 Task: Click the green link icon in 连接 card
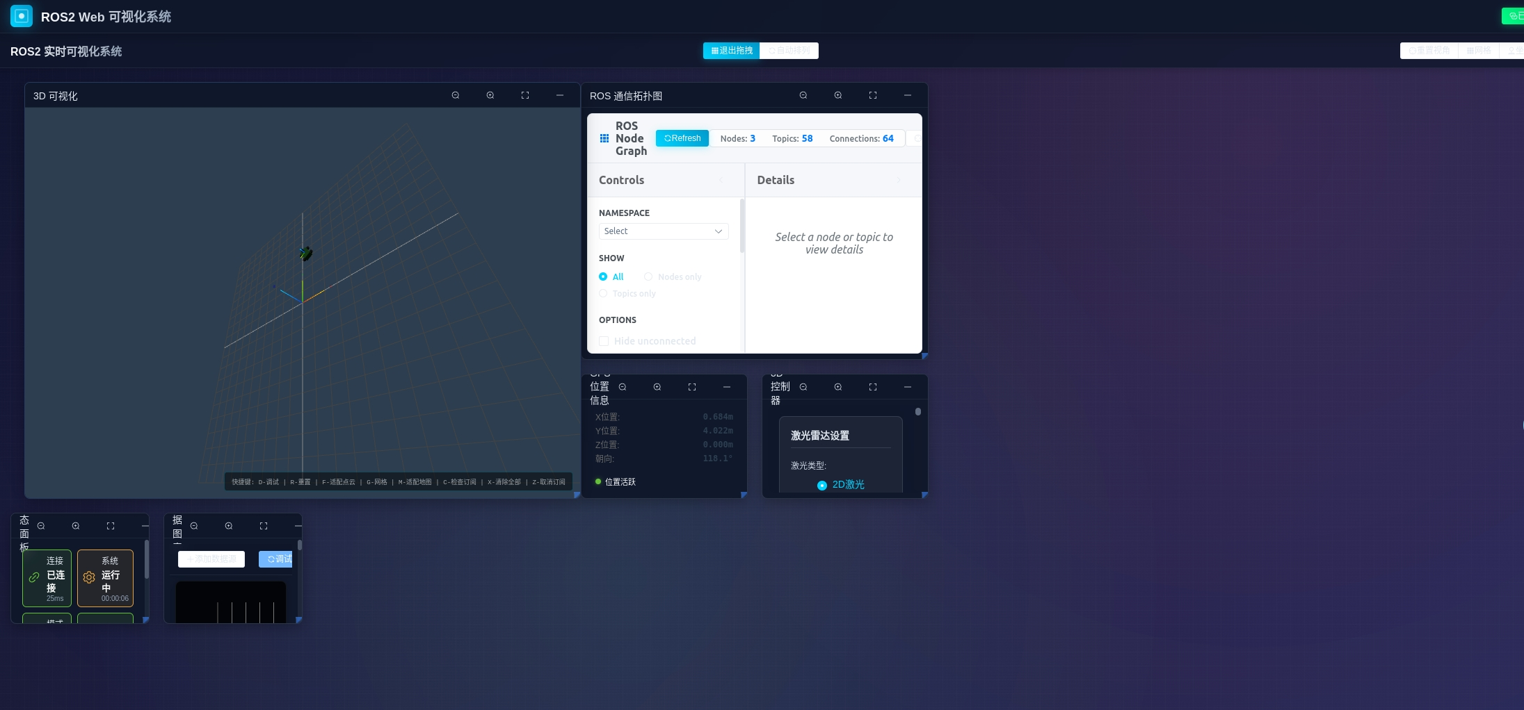34,577
